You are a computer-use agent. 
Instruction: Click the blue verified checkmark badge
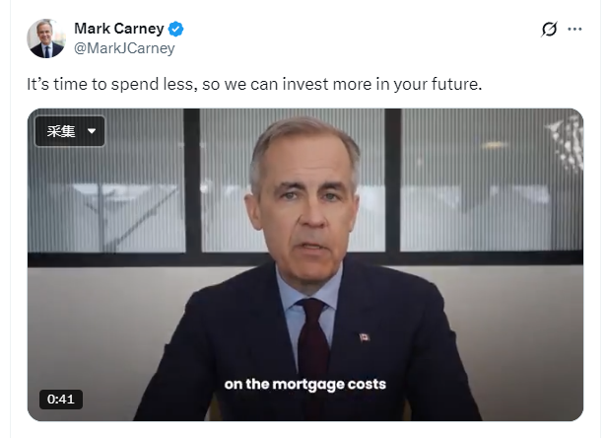pyautogui.click(x=176, y=29)
